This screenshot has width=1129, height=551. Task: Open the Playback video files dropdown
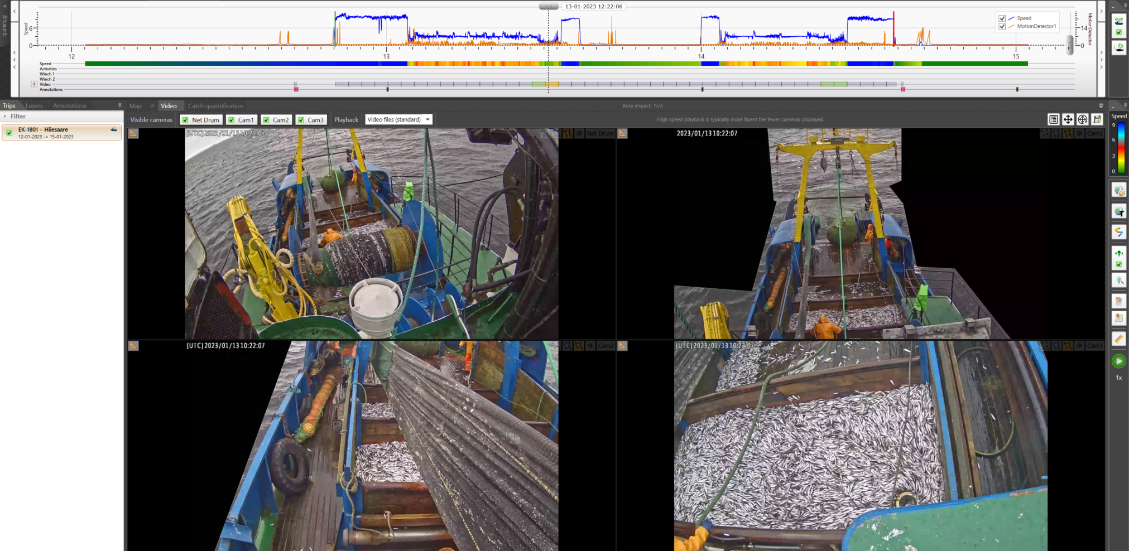coord(398,119)
